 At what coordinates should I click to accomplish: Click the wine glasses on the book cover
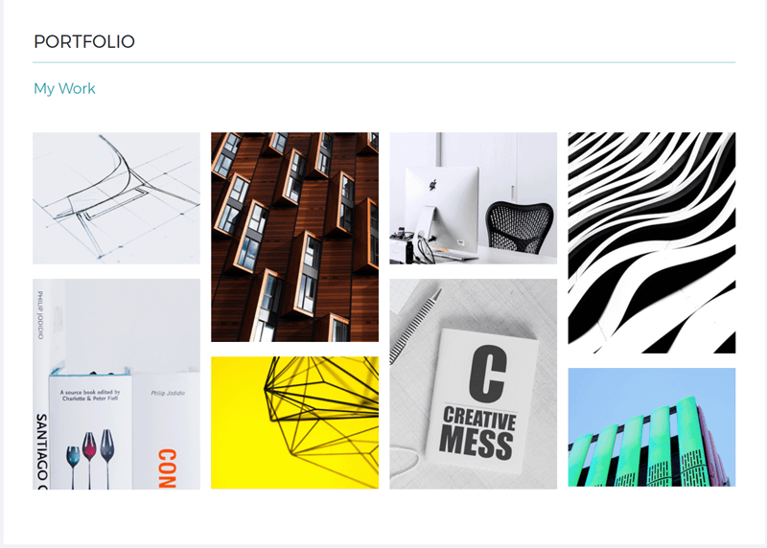pyautogui.click(x=90, y=459)
